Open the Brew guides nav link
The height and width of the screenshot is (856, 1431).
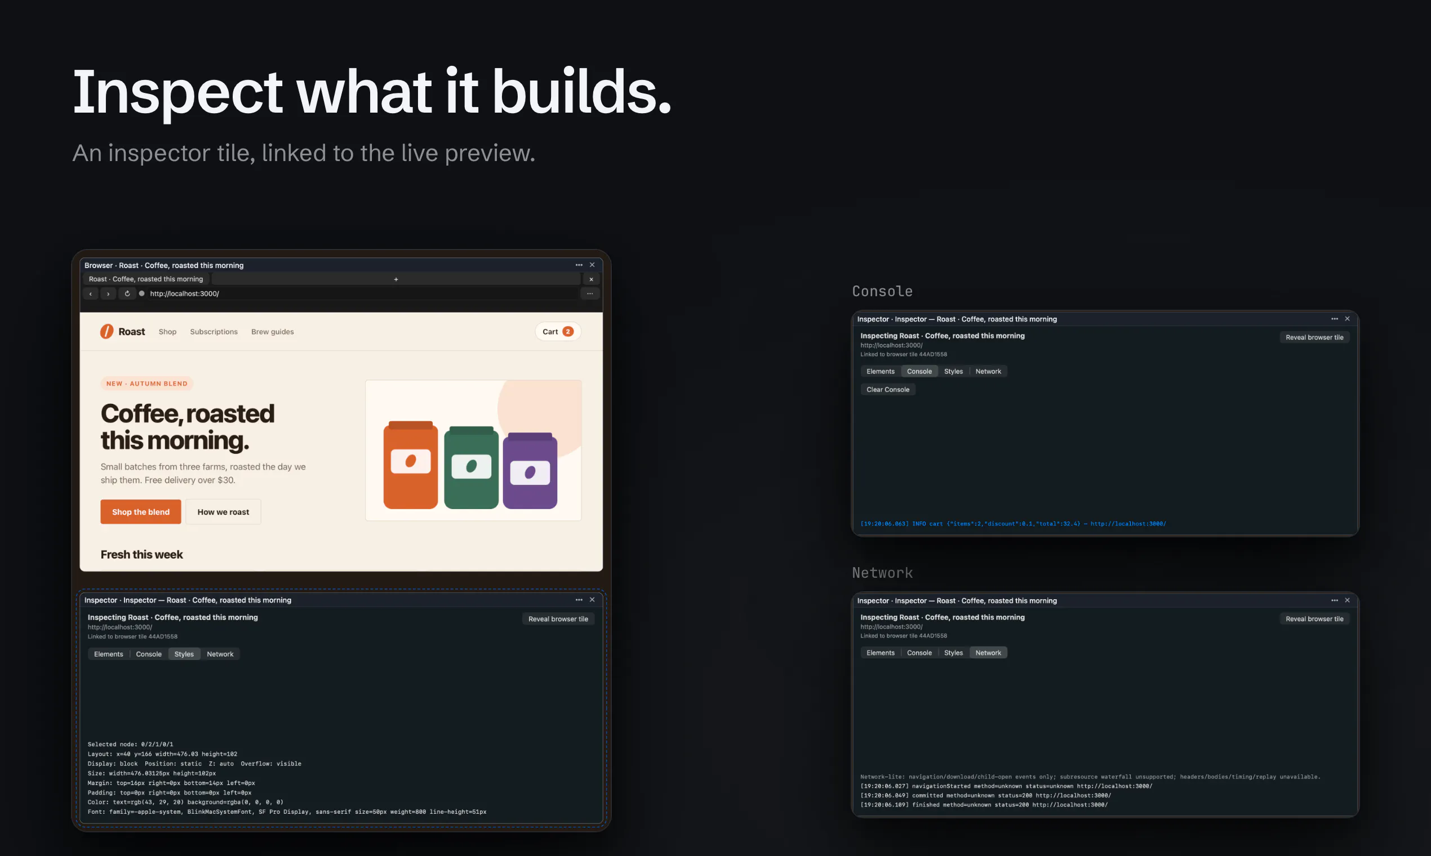tap(272, 332)
